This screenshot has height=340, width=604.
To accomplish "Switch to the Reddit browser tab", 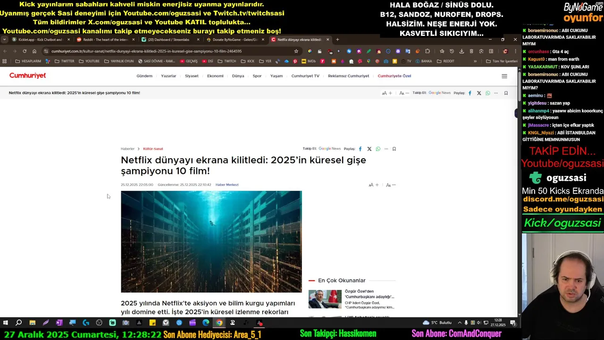I will [x=105, y=40].
